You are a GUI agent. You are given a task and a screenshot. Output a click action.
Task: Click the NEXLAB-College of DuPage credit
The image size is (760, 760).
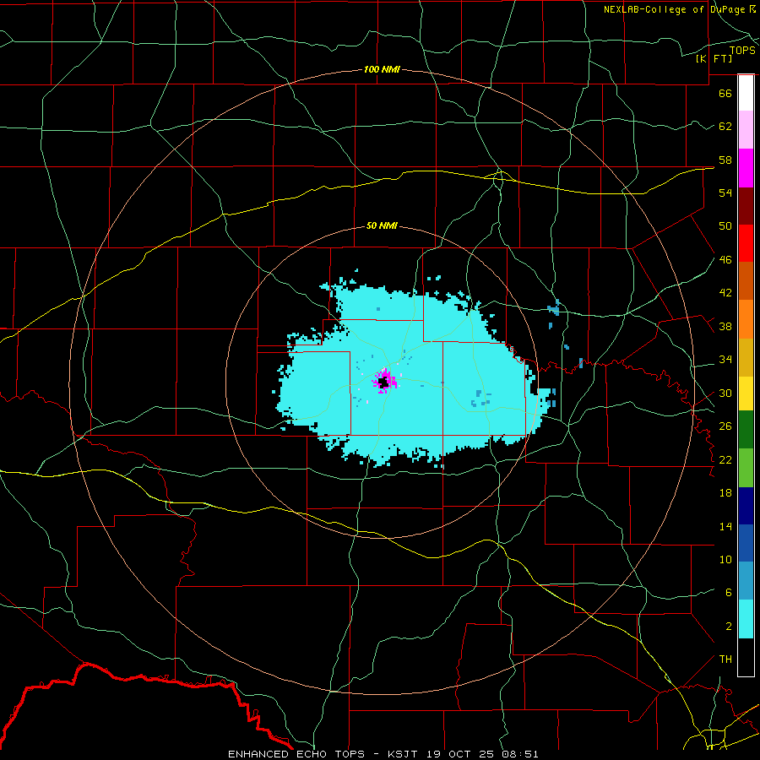(x=679, y=9)
